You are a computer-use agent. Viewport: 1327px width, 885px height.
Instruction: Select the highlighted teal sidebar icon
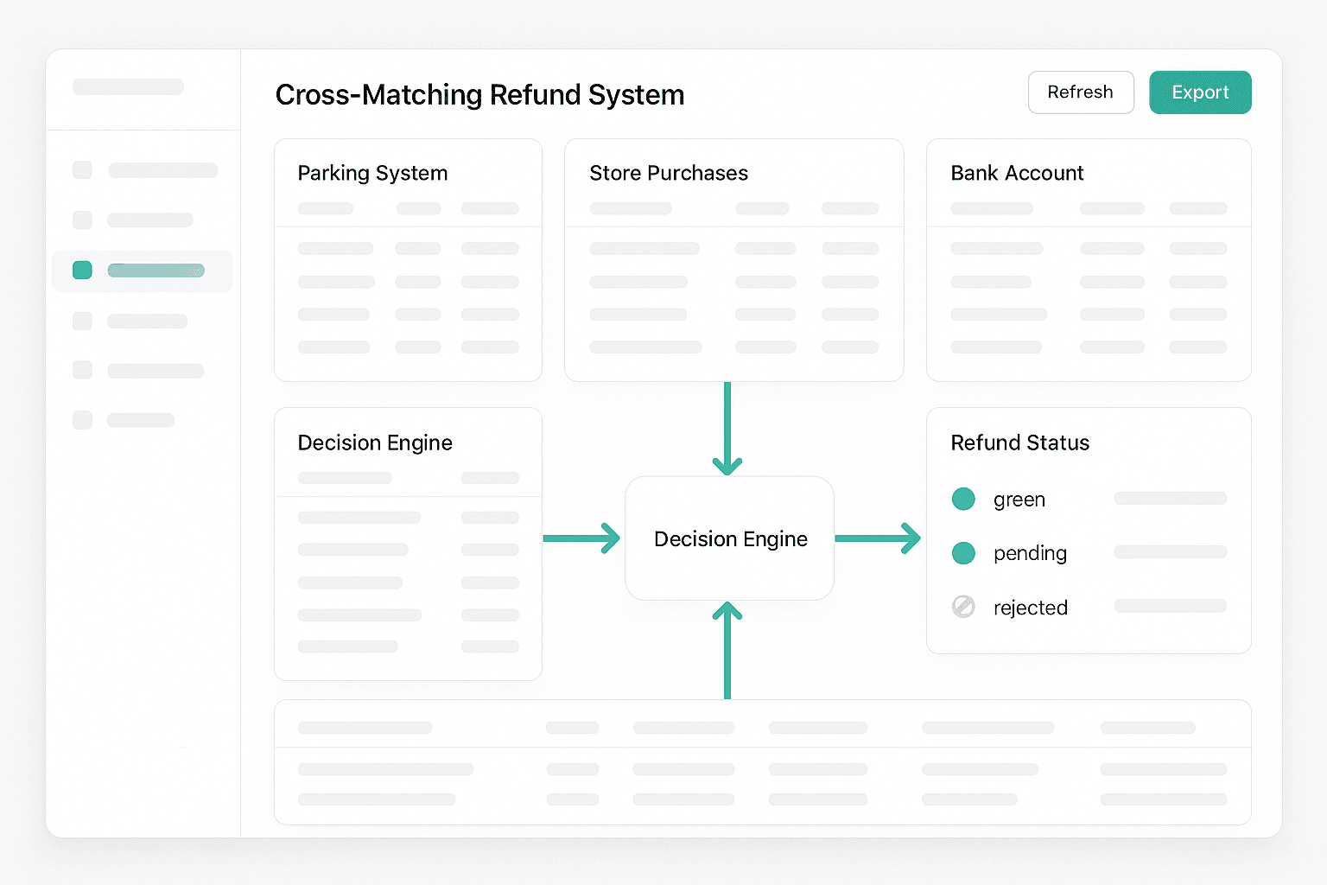click(82, 271)
